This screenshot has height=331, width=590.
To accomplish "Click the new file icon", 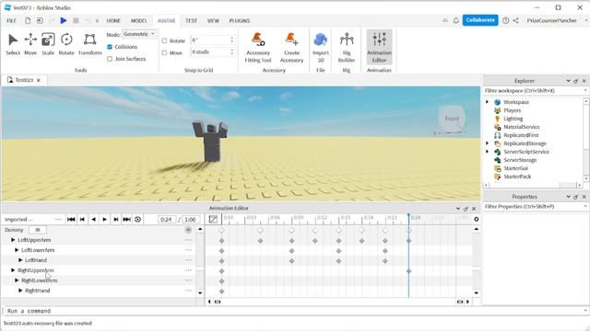I will (28, 20).
